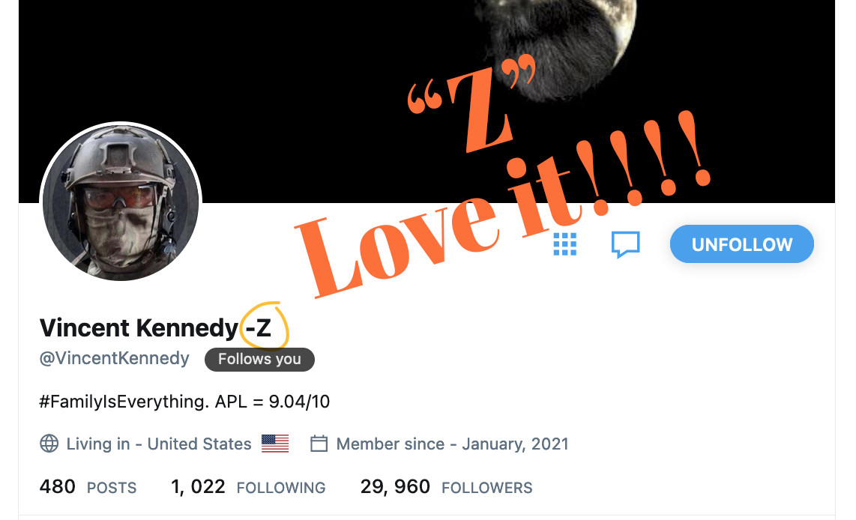856x520 pixels.
Task: Click the @VincentKennedy handle
Action: coord(115,358)
